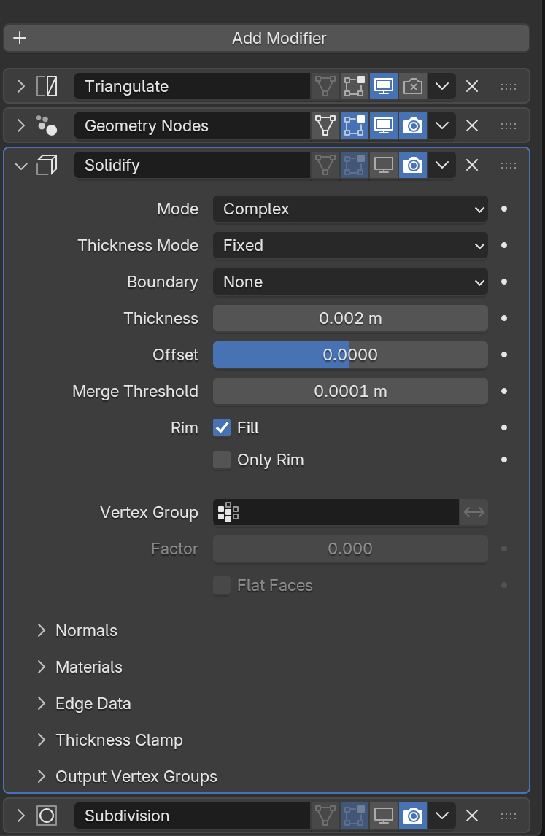Toggle viewport display of Solidify modifier
Image resolution: width=545 pixels, height=836 pixels.
pos(384,166)
